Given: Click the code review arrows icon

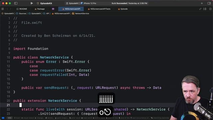Looking at the screenshot, I should pos(200,9).
